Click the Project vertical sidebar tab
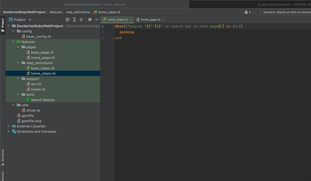 3,25
